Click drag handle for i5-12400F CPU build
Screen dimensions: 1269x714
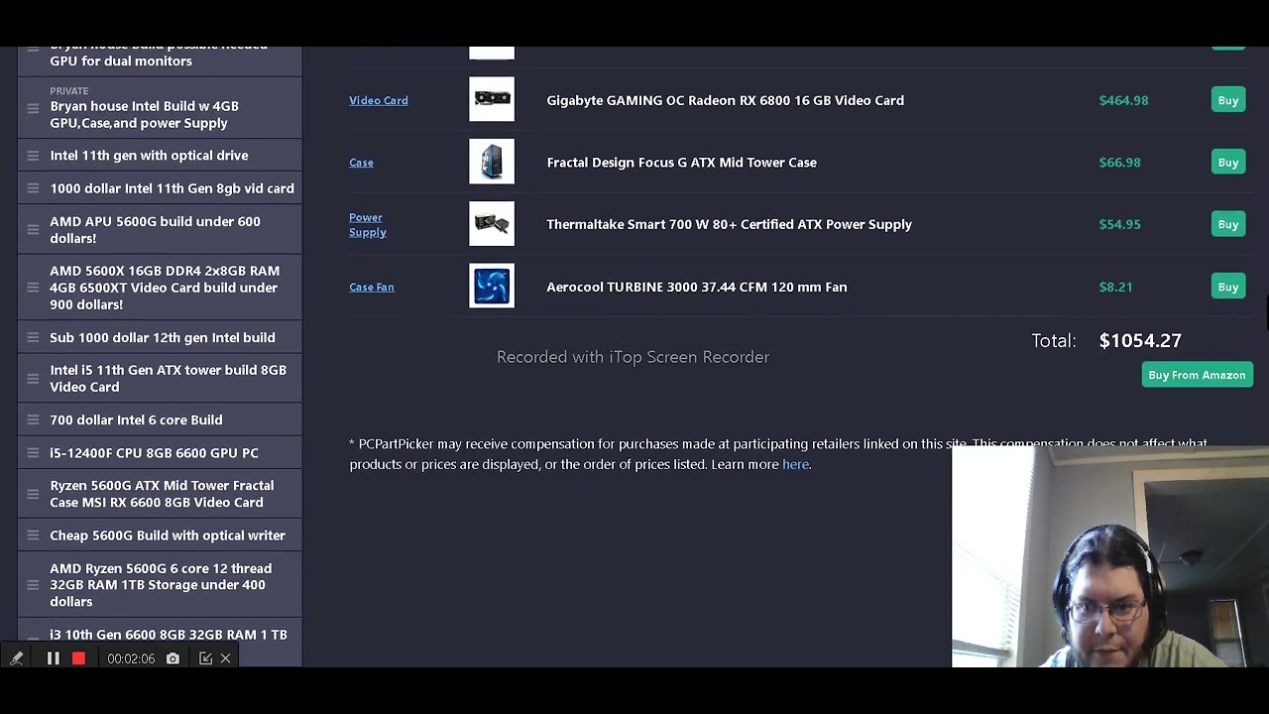pos(33,453)
